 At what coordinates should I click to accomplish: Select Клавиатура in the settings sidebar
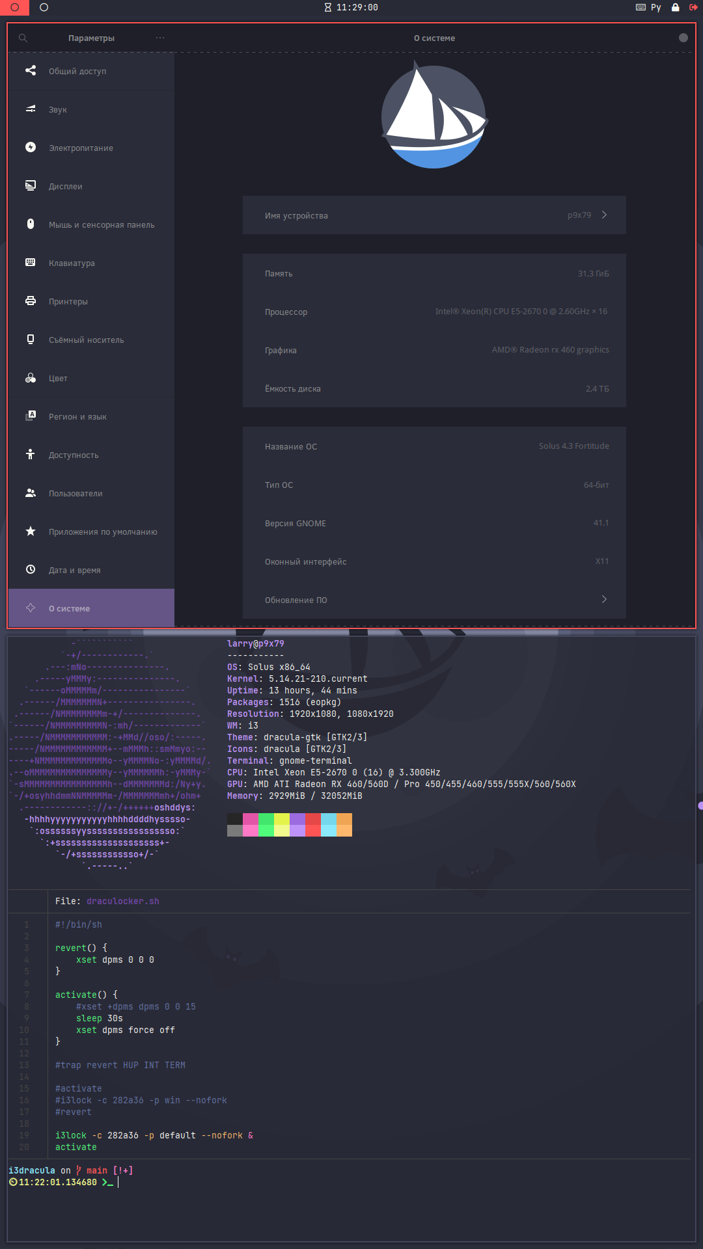[x=91, y=263]
